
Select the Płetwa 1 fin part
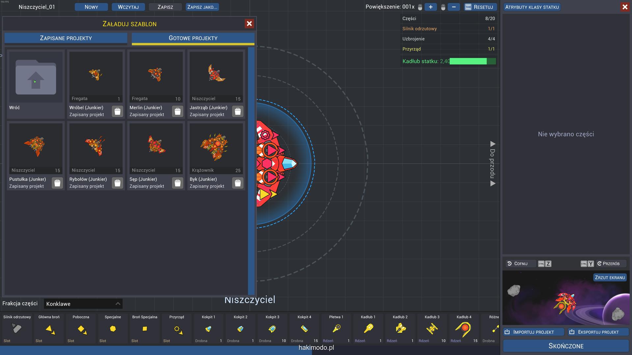tap(336, 328)
